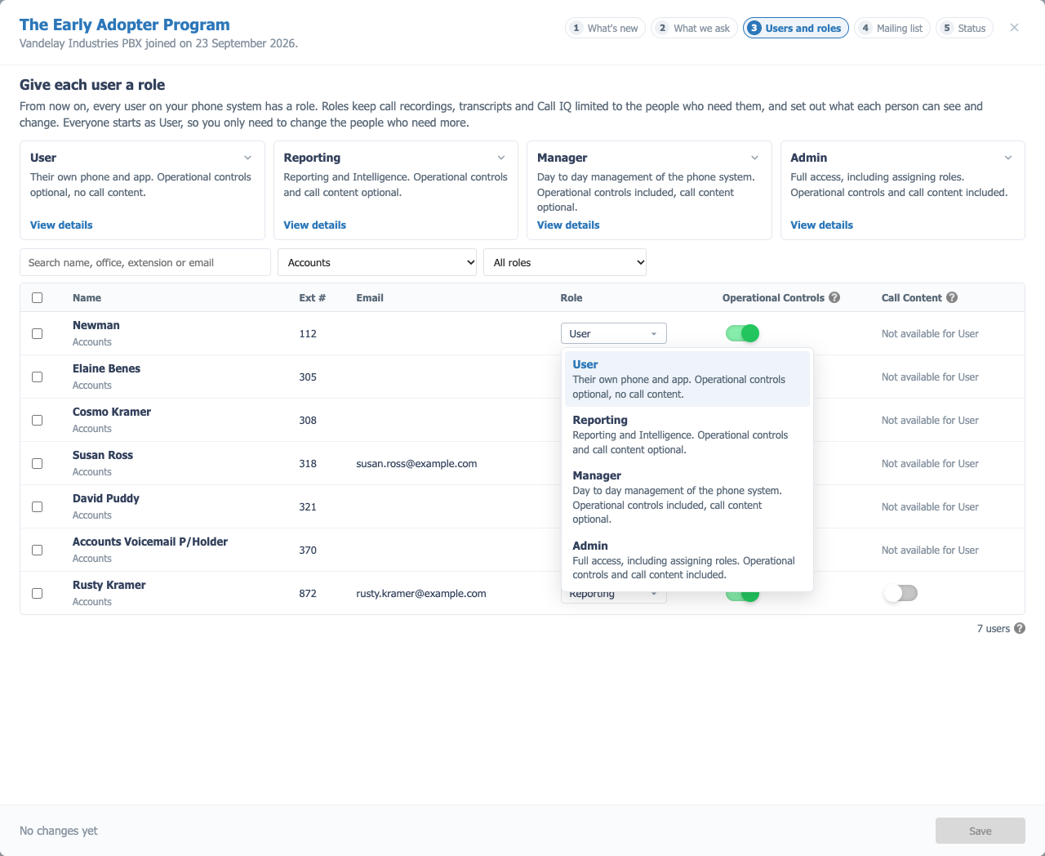Select the Accounts Voicemail P/Holder checkbox
The height and width of the screenshot is (856, 1045).
pos(37,550)
